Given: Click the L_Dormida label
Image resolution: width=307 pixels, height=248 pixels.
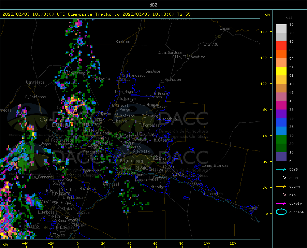Looking at the screenshot, I should pyautogui.click(x=213, y=194).
